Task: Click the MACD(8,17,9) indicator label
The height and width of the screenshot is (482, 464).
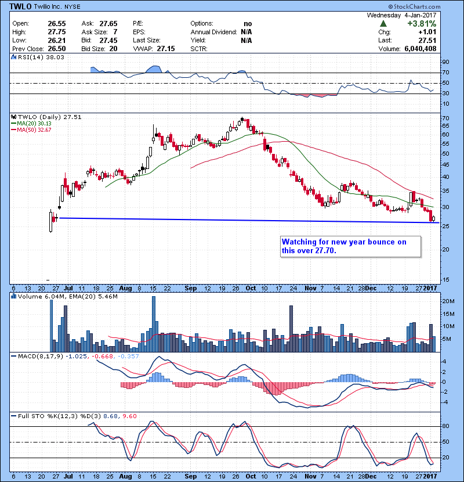Action: coord(41,356)
